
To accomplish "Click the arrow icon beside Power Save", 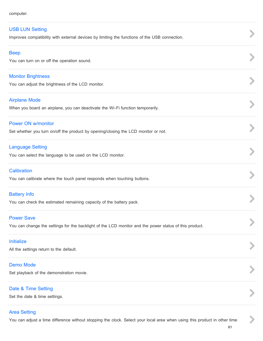I will [x=252, y=222].
